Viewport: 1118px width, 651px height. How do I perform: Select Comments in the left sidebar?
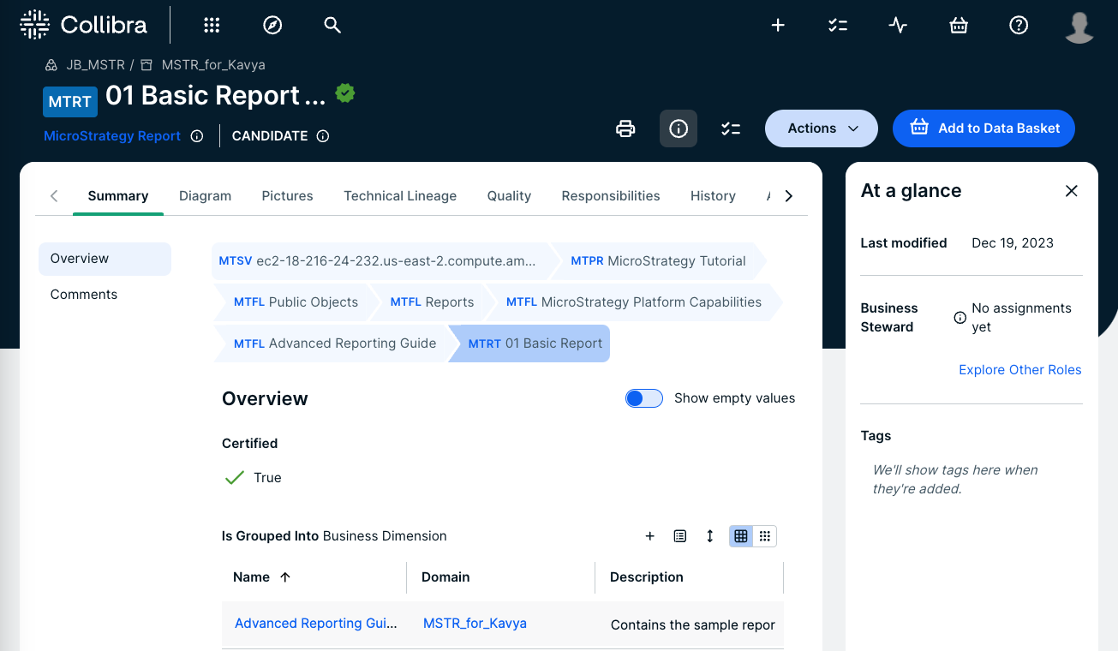click(x=84, y=295)
